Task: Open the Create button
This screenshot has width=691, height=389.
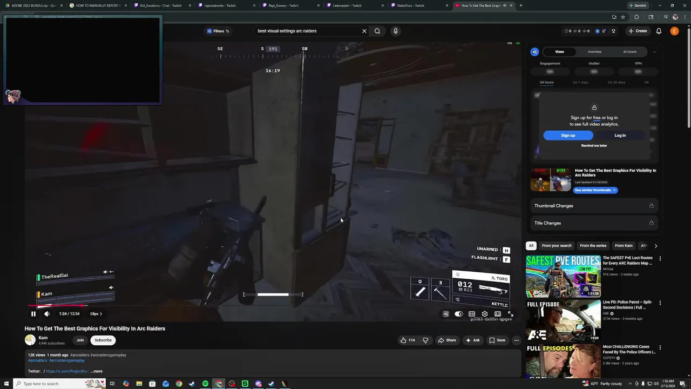Action: (x=638, y=31)
